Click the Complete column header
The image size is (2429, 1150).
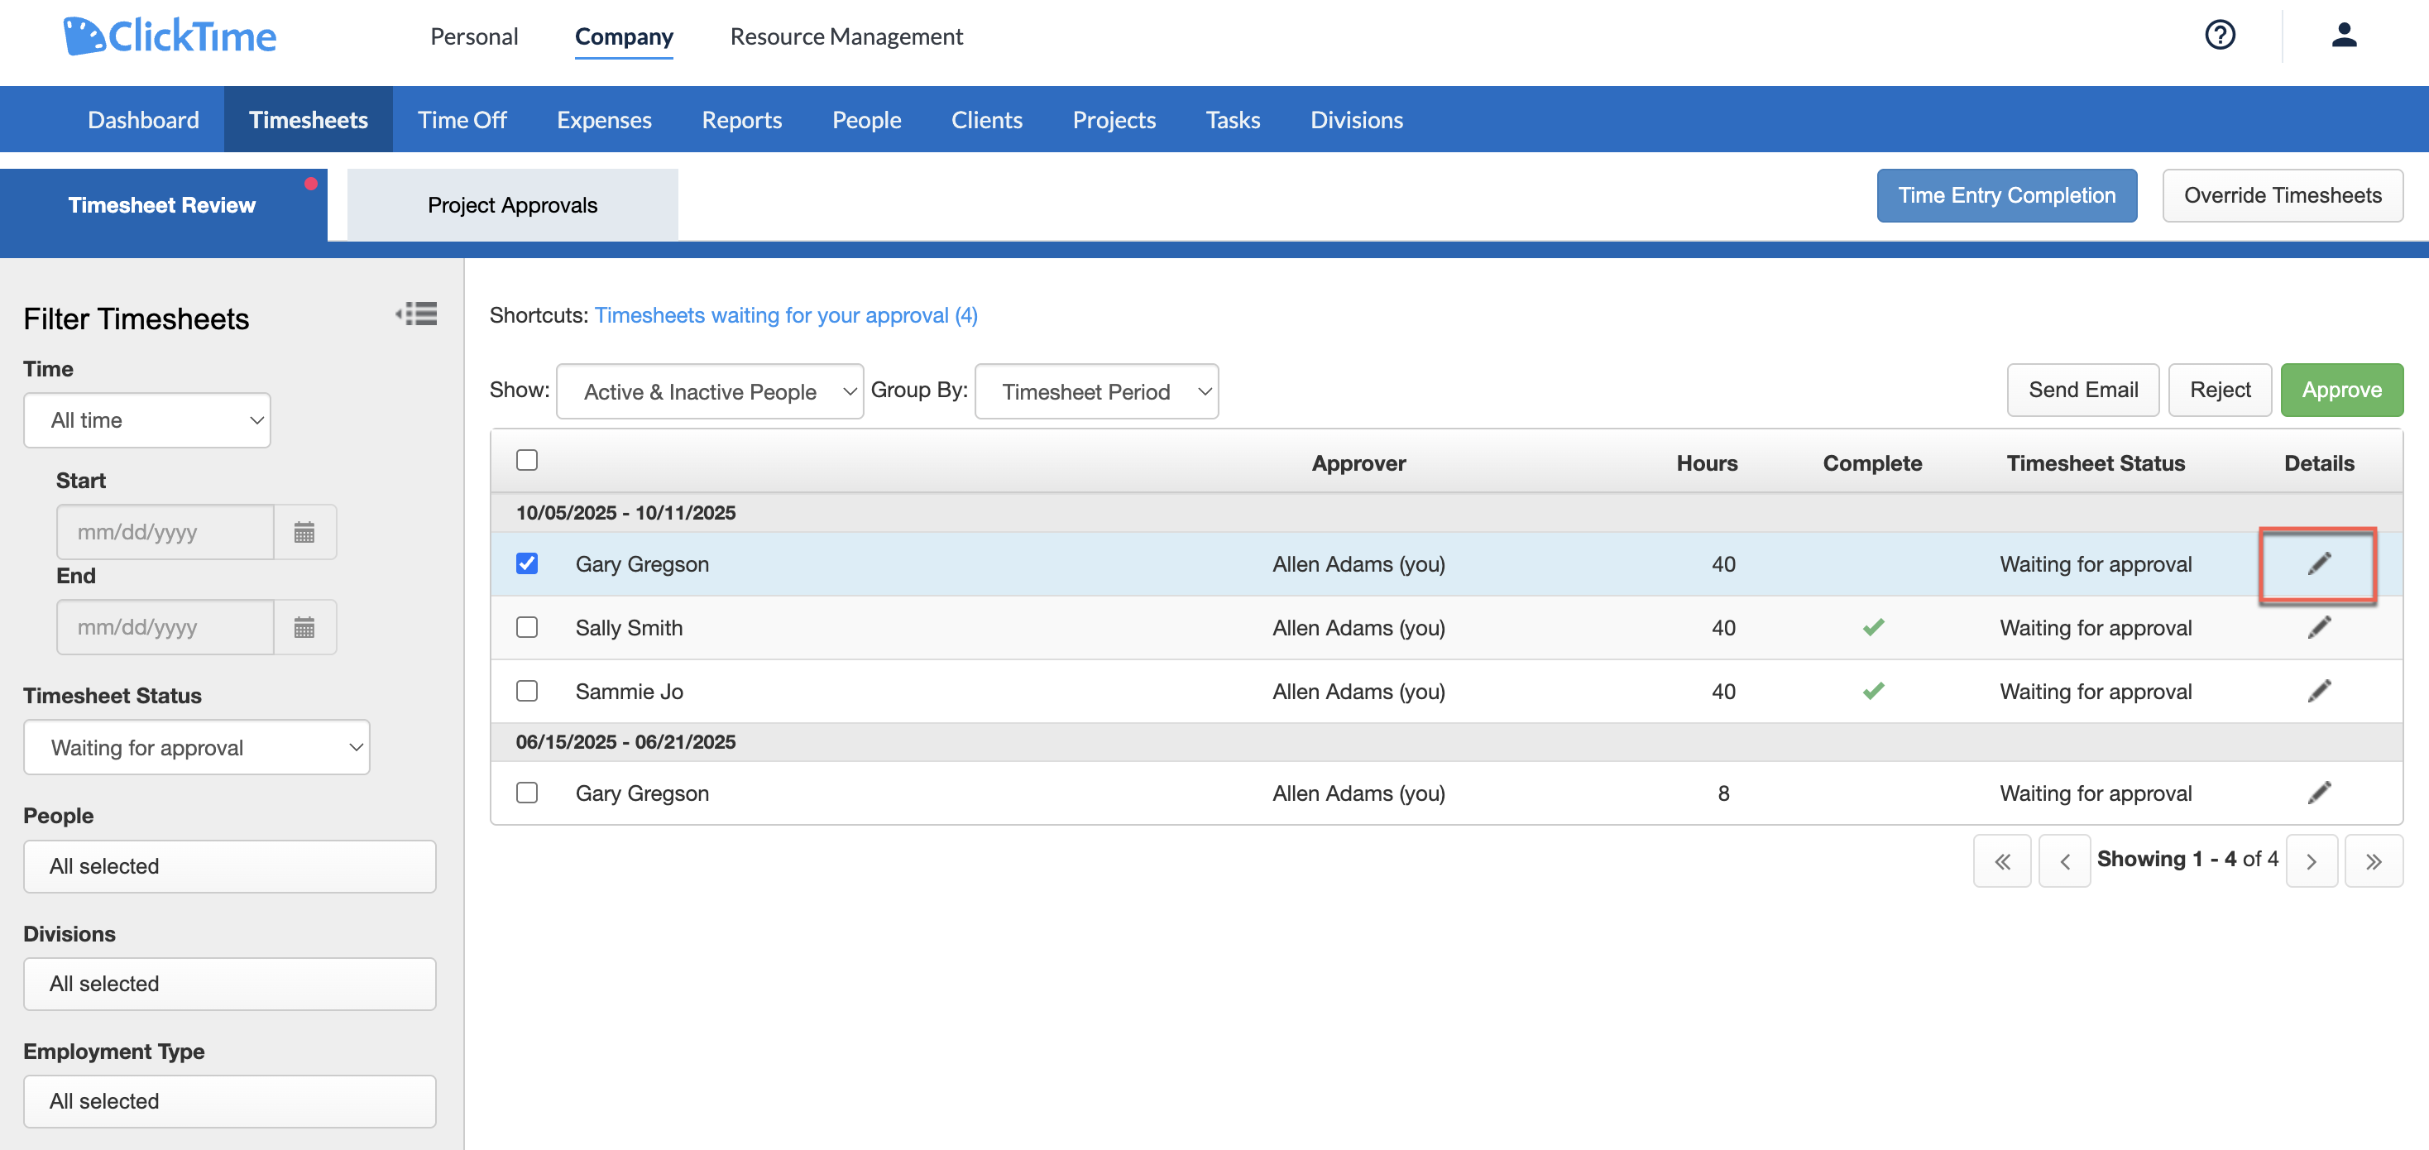click(1871, 462)
